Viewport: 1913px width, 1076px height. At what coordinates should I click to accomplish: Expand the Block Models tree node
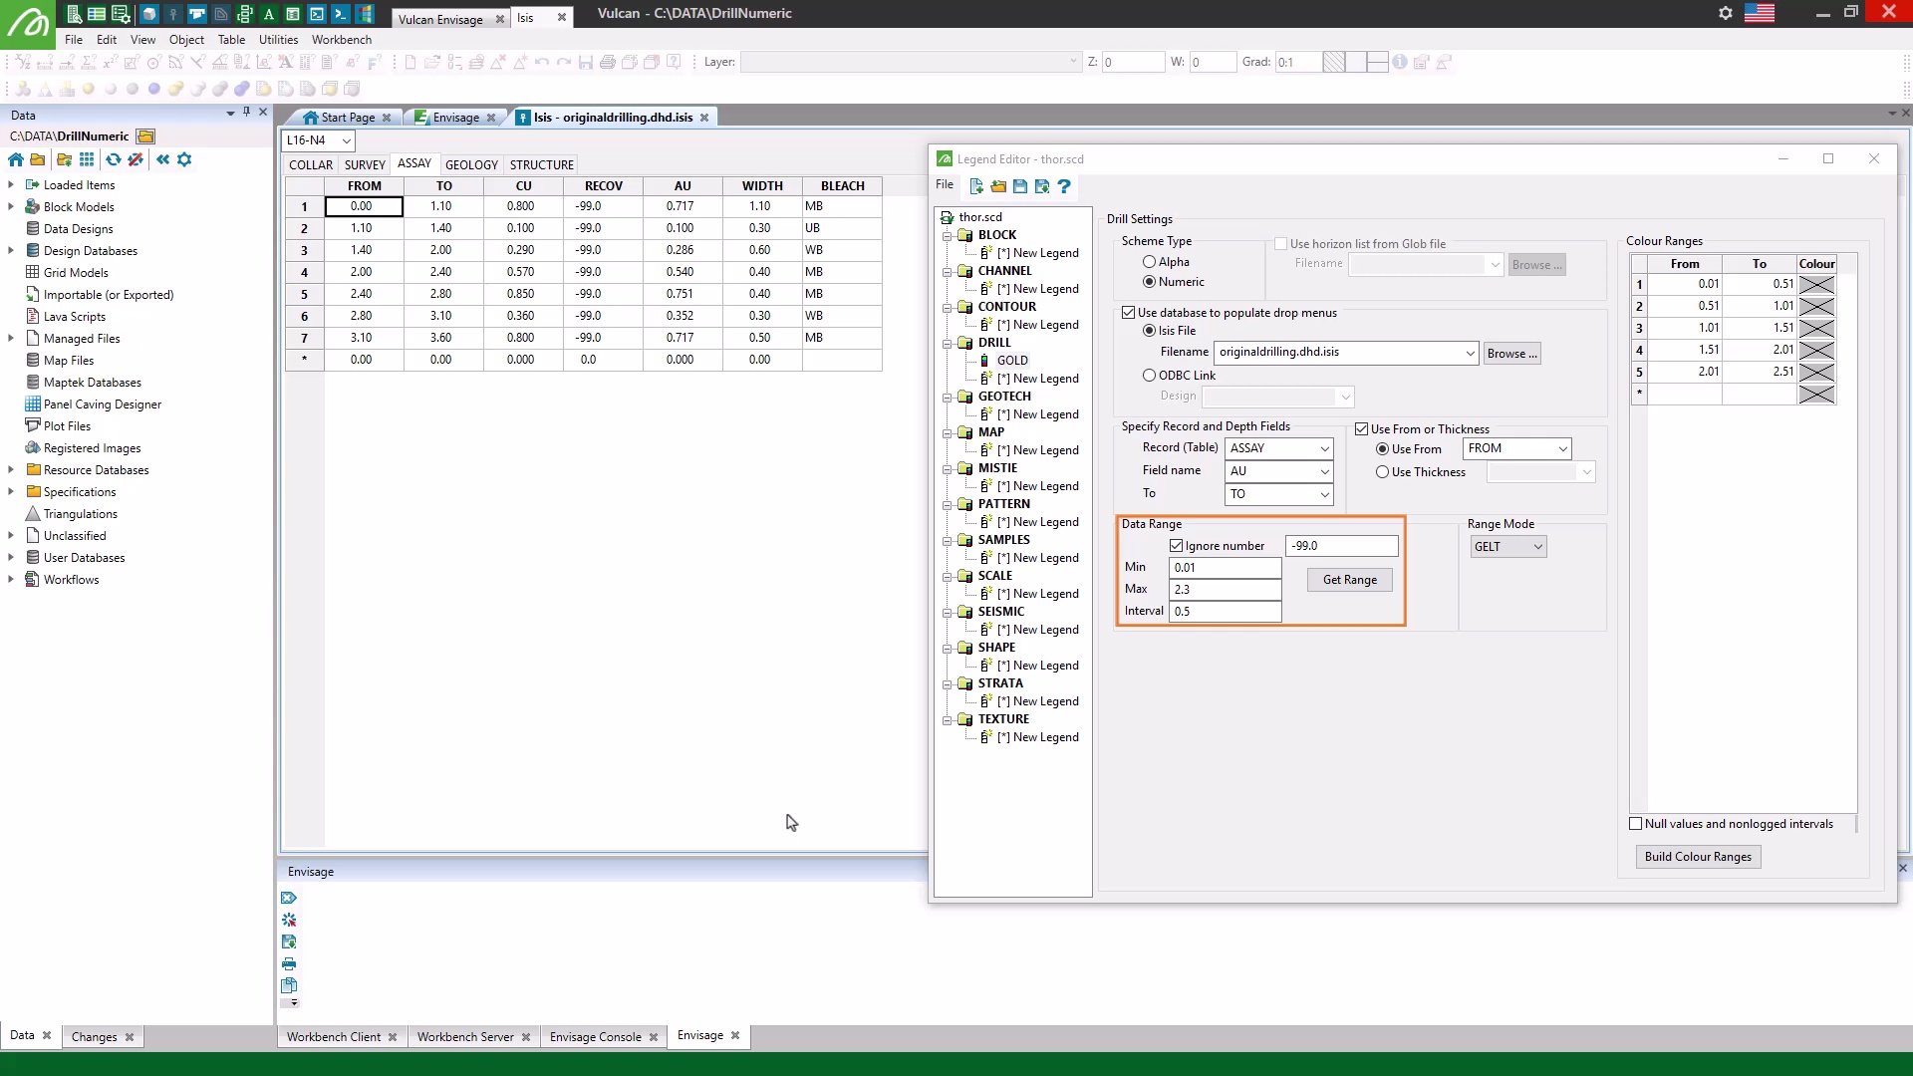[11, 207]
